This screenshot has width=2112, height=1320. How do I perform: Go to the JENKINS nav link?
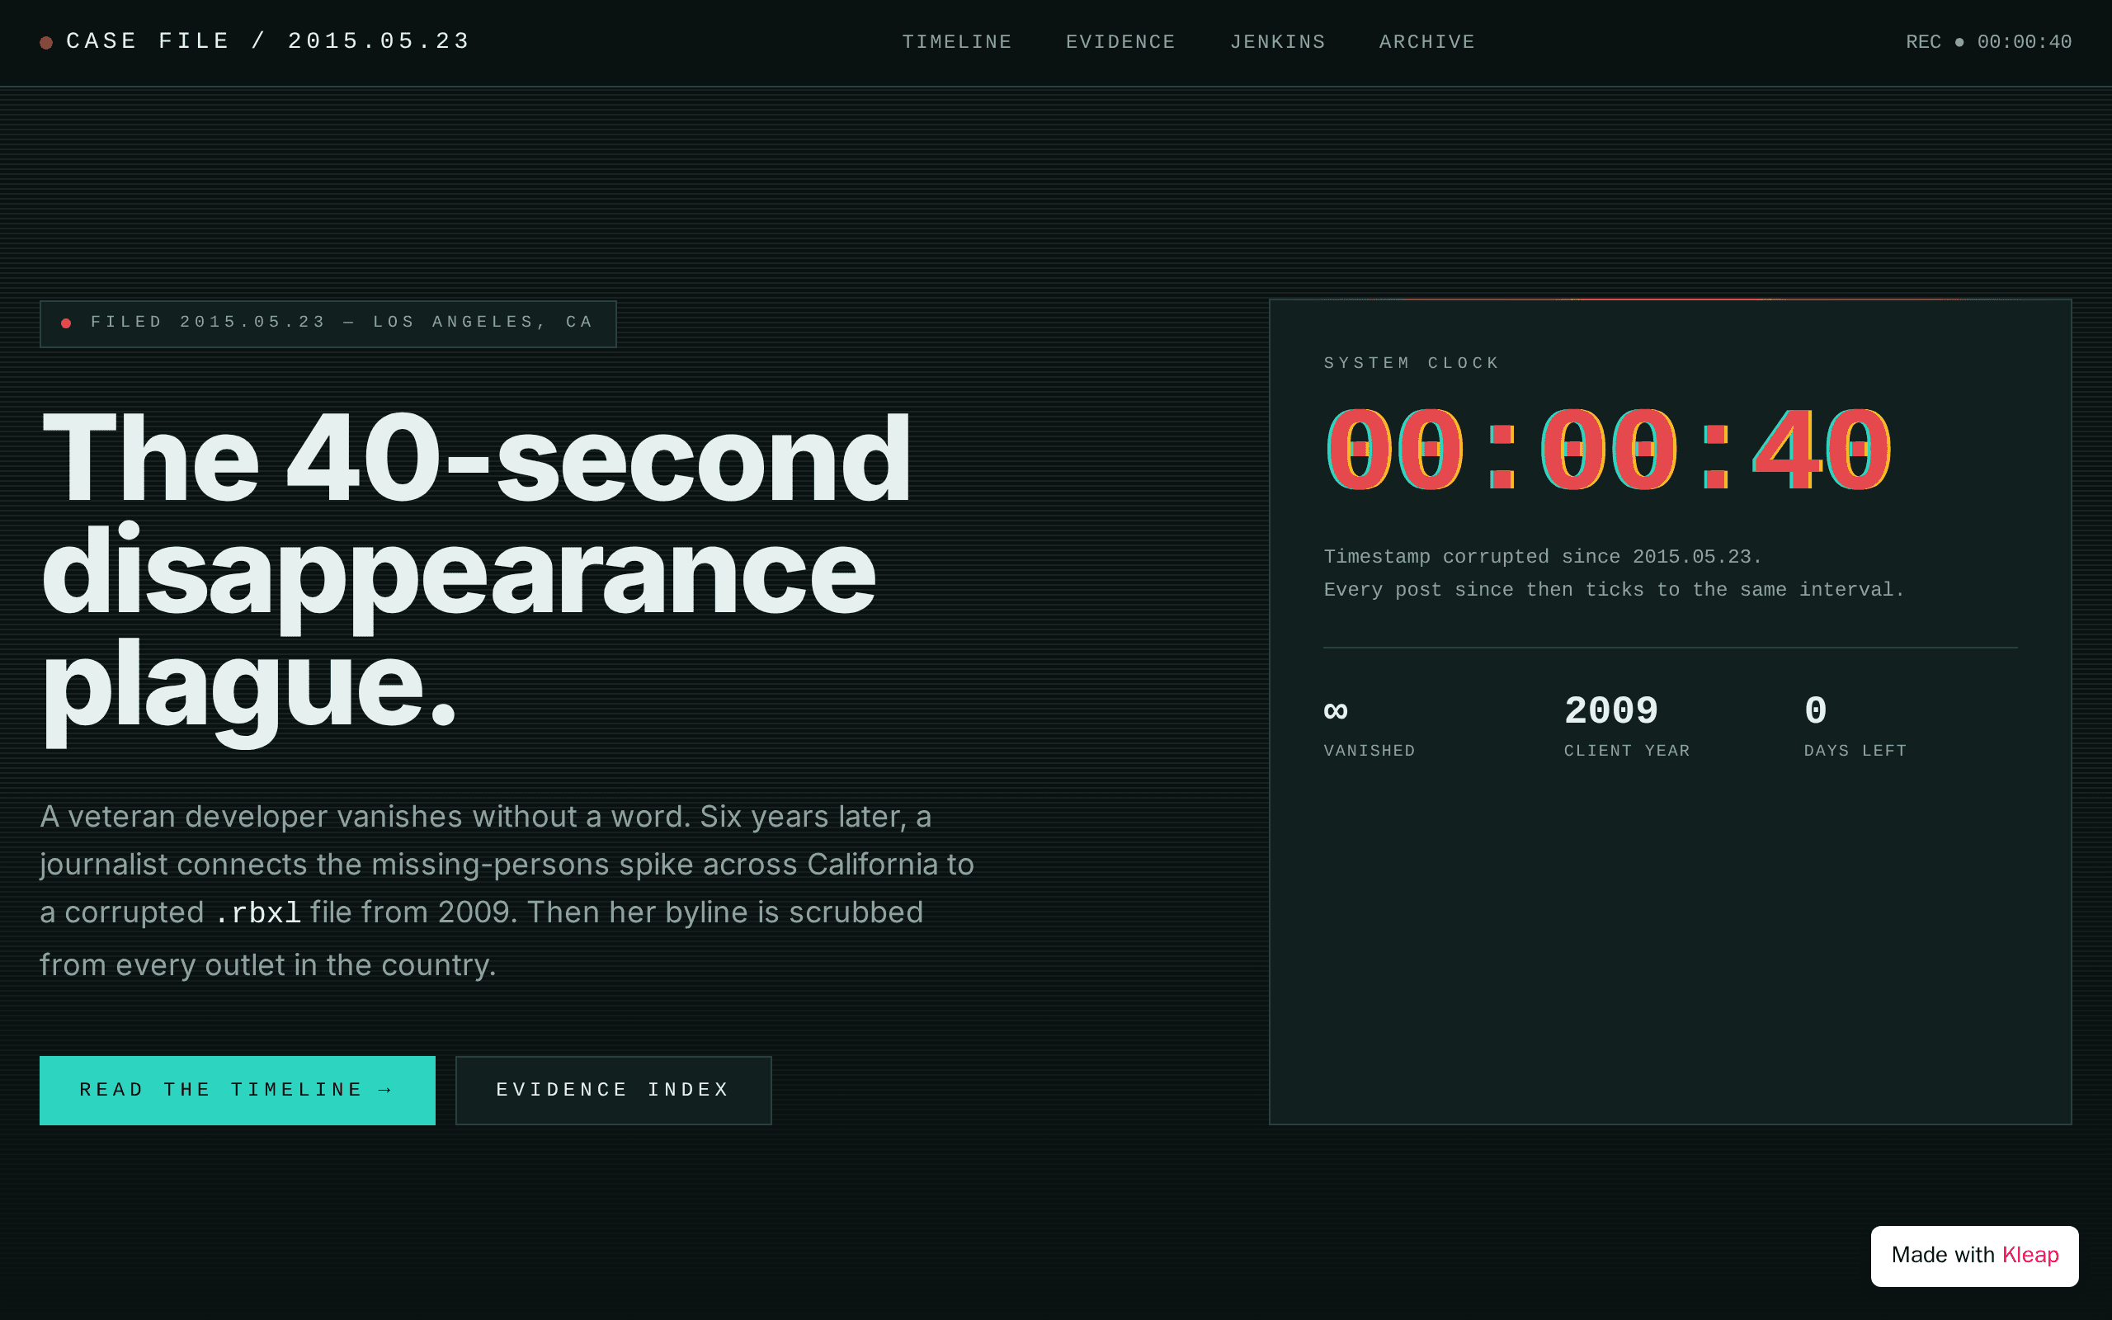click(x=1278, y=42)
